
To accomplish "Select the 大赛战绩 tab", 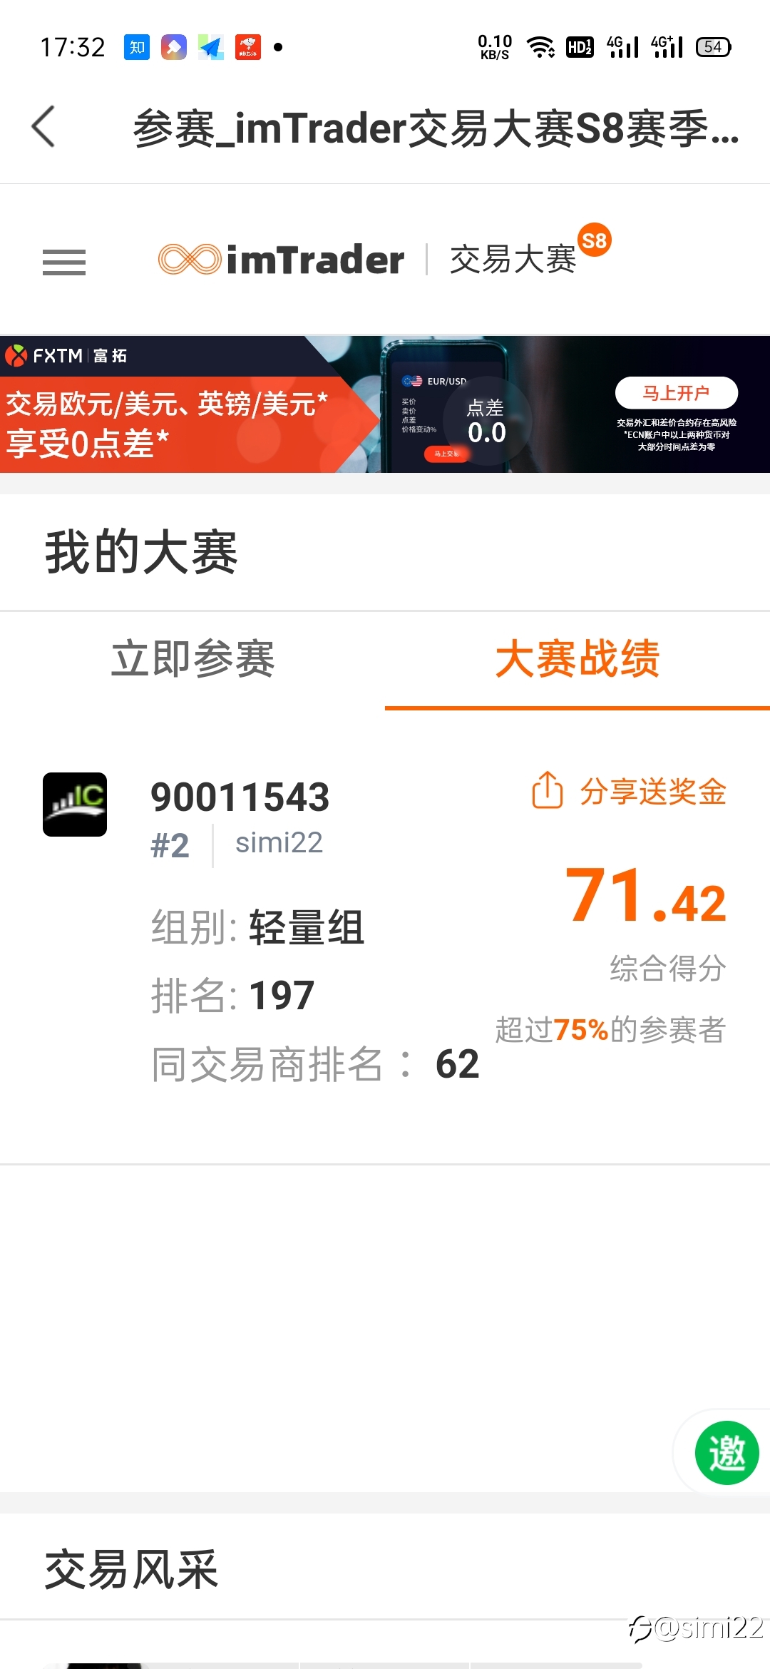I will (x=577, y=658).
